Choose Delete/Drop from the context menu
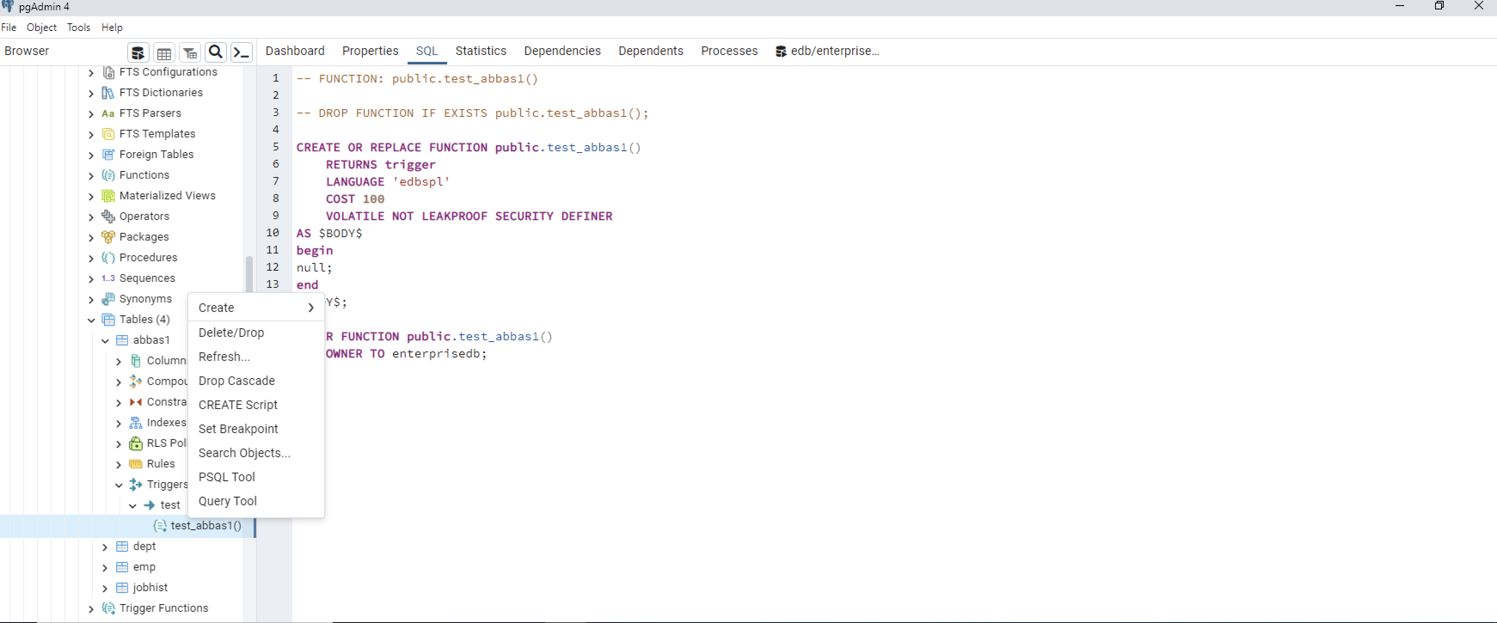The width and height of the screenshot is (1497, 623). click(x=231, y=332)
